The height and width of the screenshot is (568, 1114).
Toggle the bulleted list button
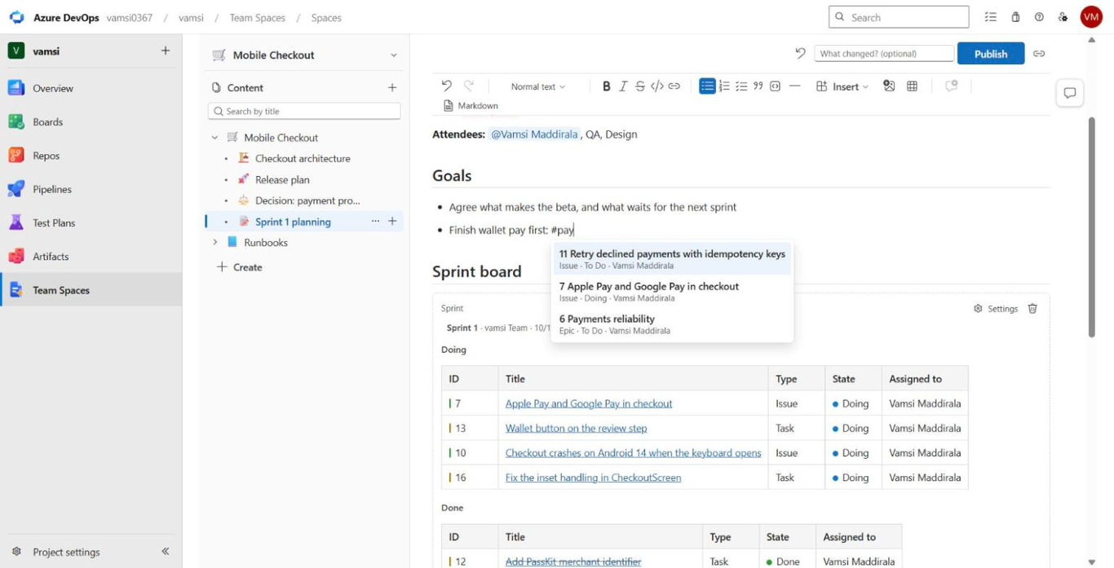coord(707,86)
